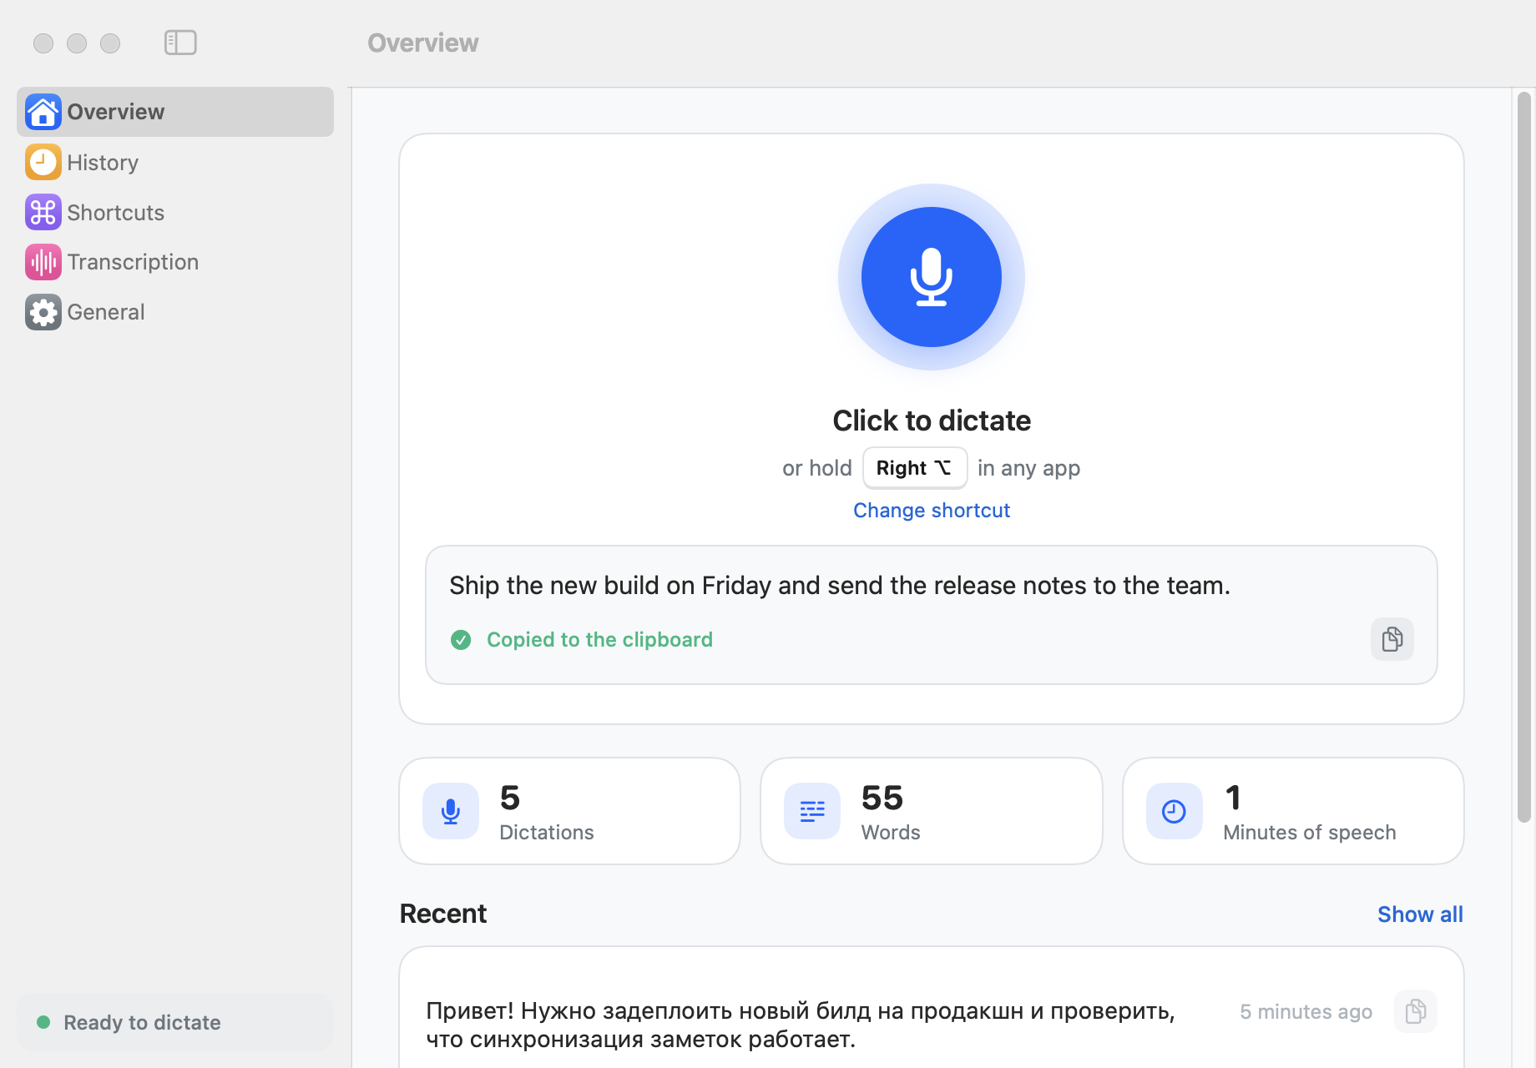Click the "5 minutes ago" timestamp
The width and height of the screenshot is (1536, 1068).
1306,1012
